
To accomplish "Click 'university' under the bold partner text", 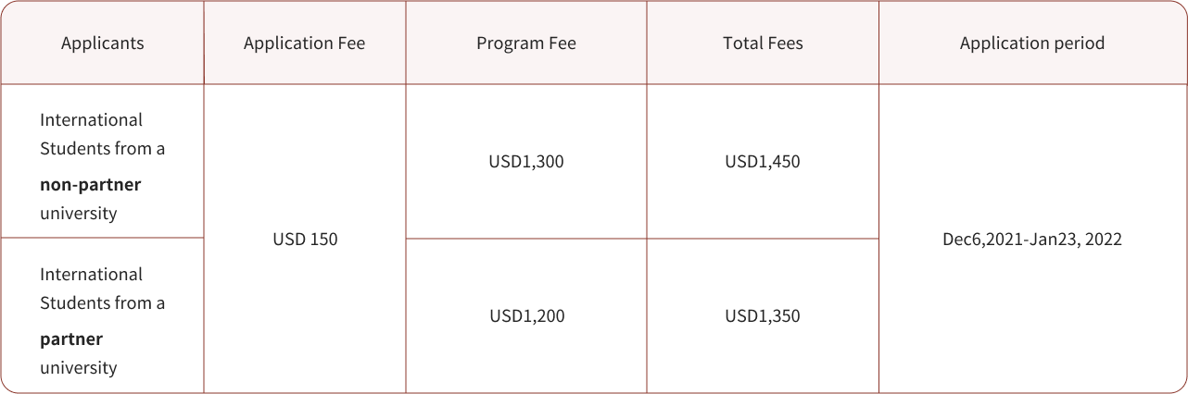I will [x=79, y=368].
